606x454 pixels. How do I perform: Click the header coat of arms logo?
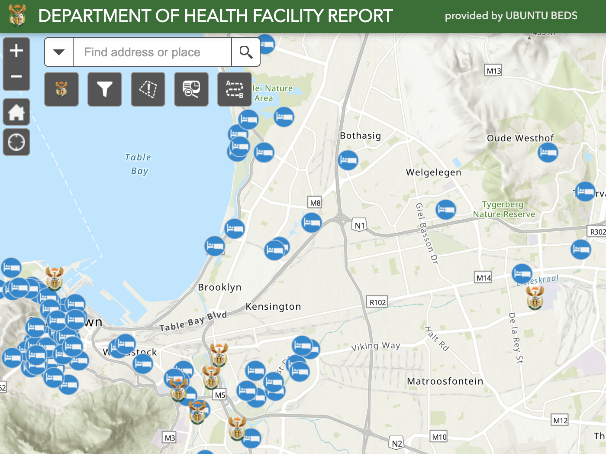[x=17, y=16]
